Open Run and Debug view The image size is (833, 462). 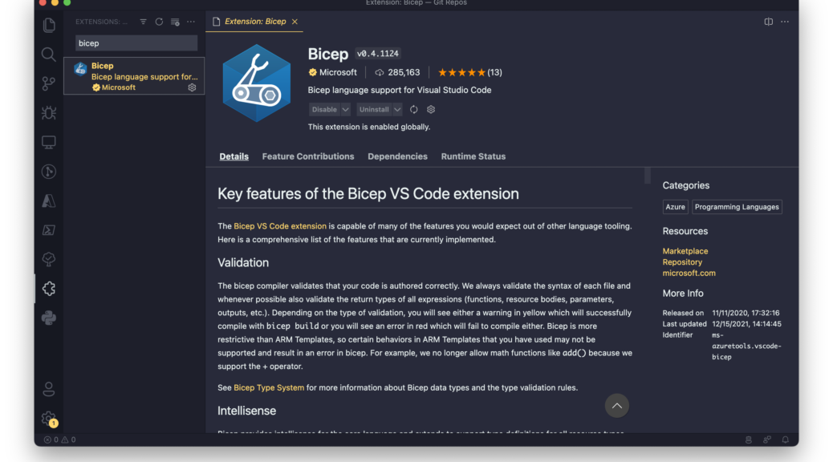click(x=49, y=112)
